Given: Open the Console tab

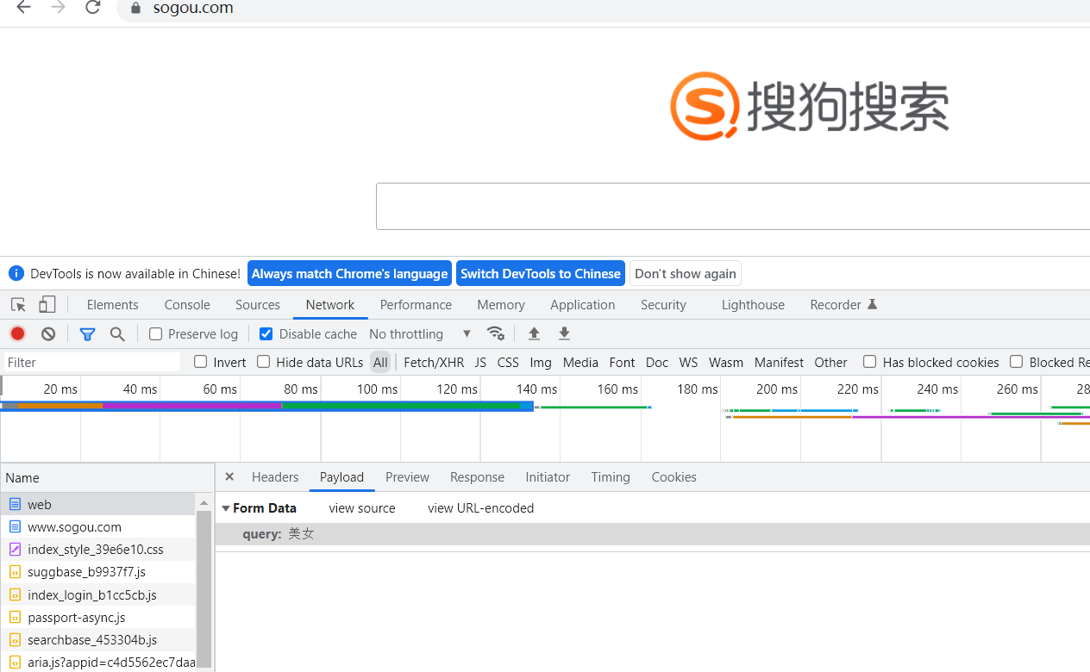Looking at the screenshot, I should (187, 305).
